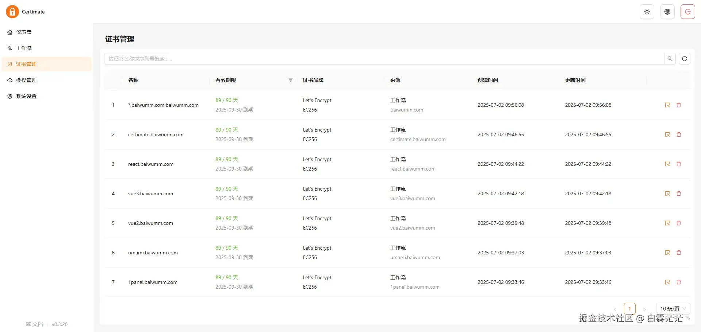The height and width of the screenshot is (332, 701).
Task: Click the 证书品牌 column header
Action: 313,80
